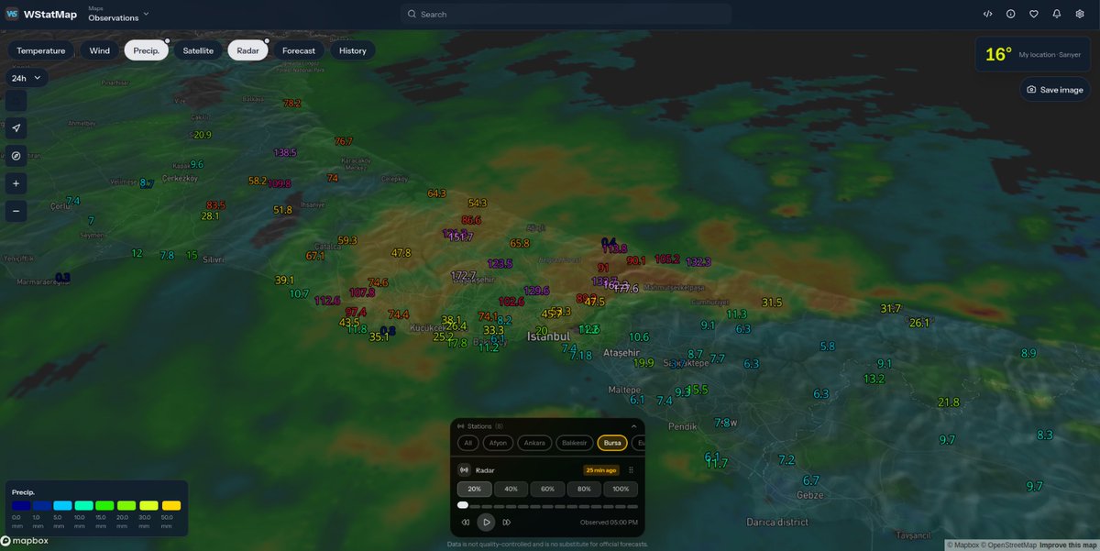The image size is (1100, 551).
Task: Step forward one radar frame
Action: tap(507, 522)
